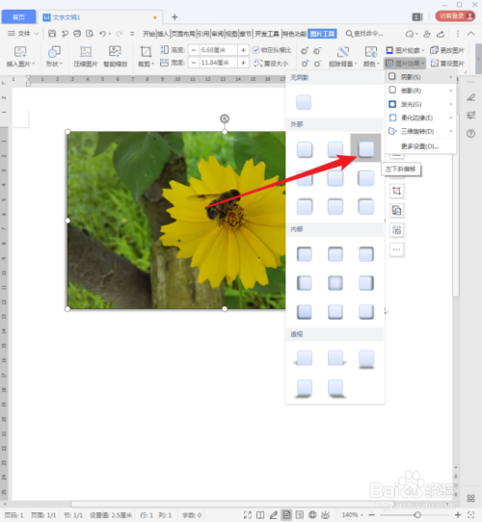
Task: Click the zoom slider handle in status bar
Action: (417, 515)
